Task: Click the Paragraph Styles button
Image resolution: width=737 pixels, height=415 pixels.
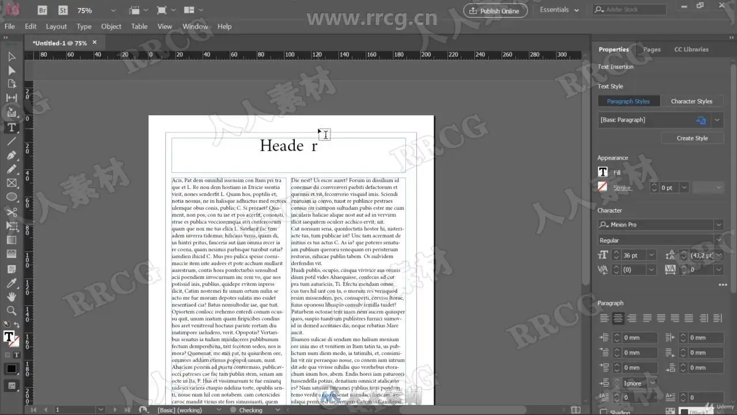Action: (x=628, y=101)
